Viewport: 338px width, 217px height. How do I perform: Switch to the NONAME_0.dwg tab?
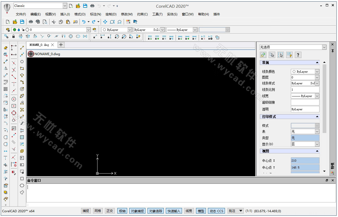click(x=39, y=45)
